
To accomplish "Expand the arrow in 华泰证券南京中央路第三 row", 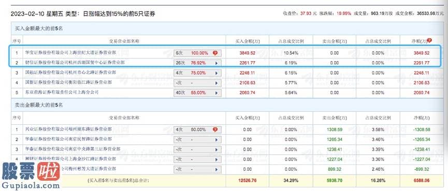I will 216,150.
